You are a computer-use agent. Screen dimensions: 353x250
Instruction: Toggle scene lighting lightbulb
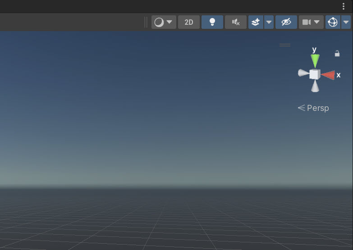pos(212,22)
